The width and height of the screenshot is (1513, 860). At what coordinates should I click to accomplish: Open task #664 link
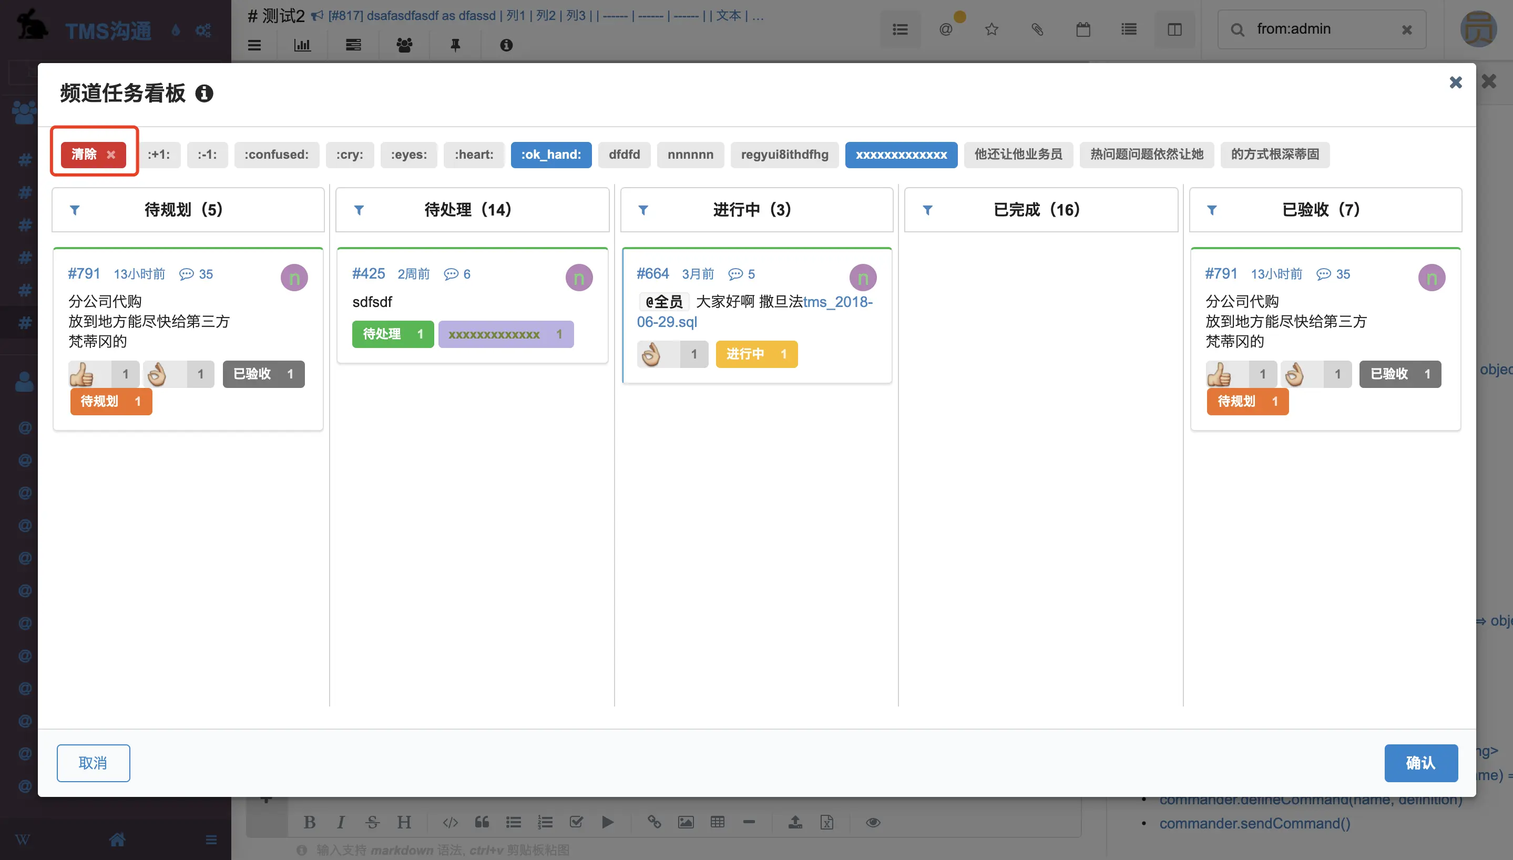(652, 273)
